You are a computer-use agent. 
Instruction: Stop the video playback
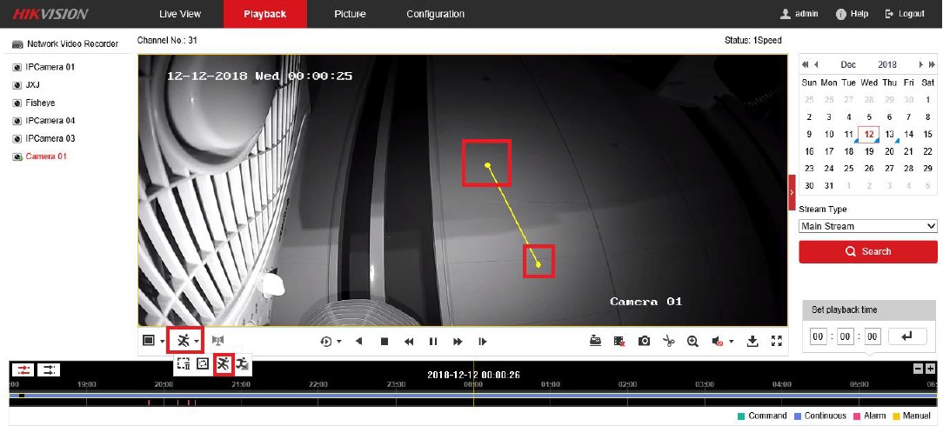[384, 342]
